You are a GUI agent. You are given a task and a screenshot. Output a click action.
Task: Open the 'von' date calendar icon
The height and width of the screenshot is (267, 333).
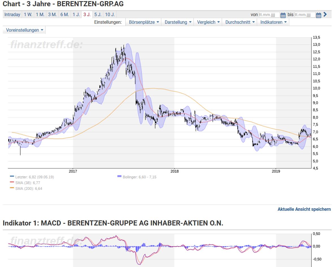[x=283, y=15]
